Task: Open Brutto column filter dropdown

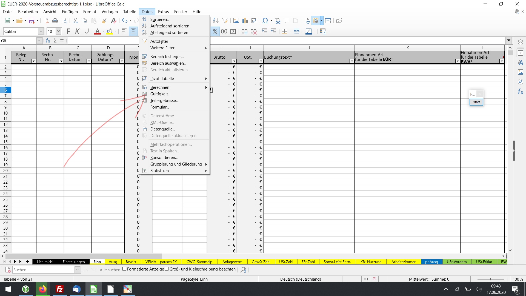Action: click(234, 61)
